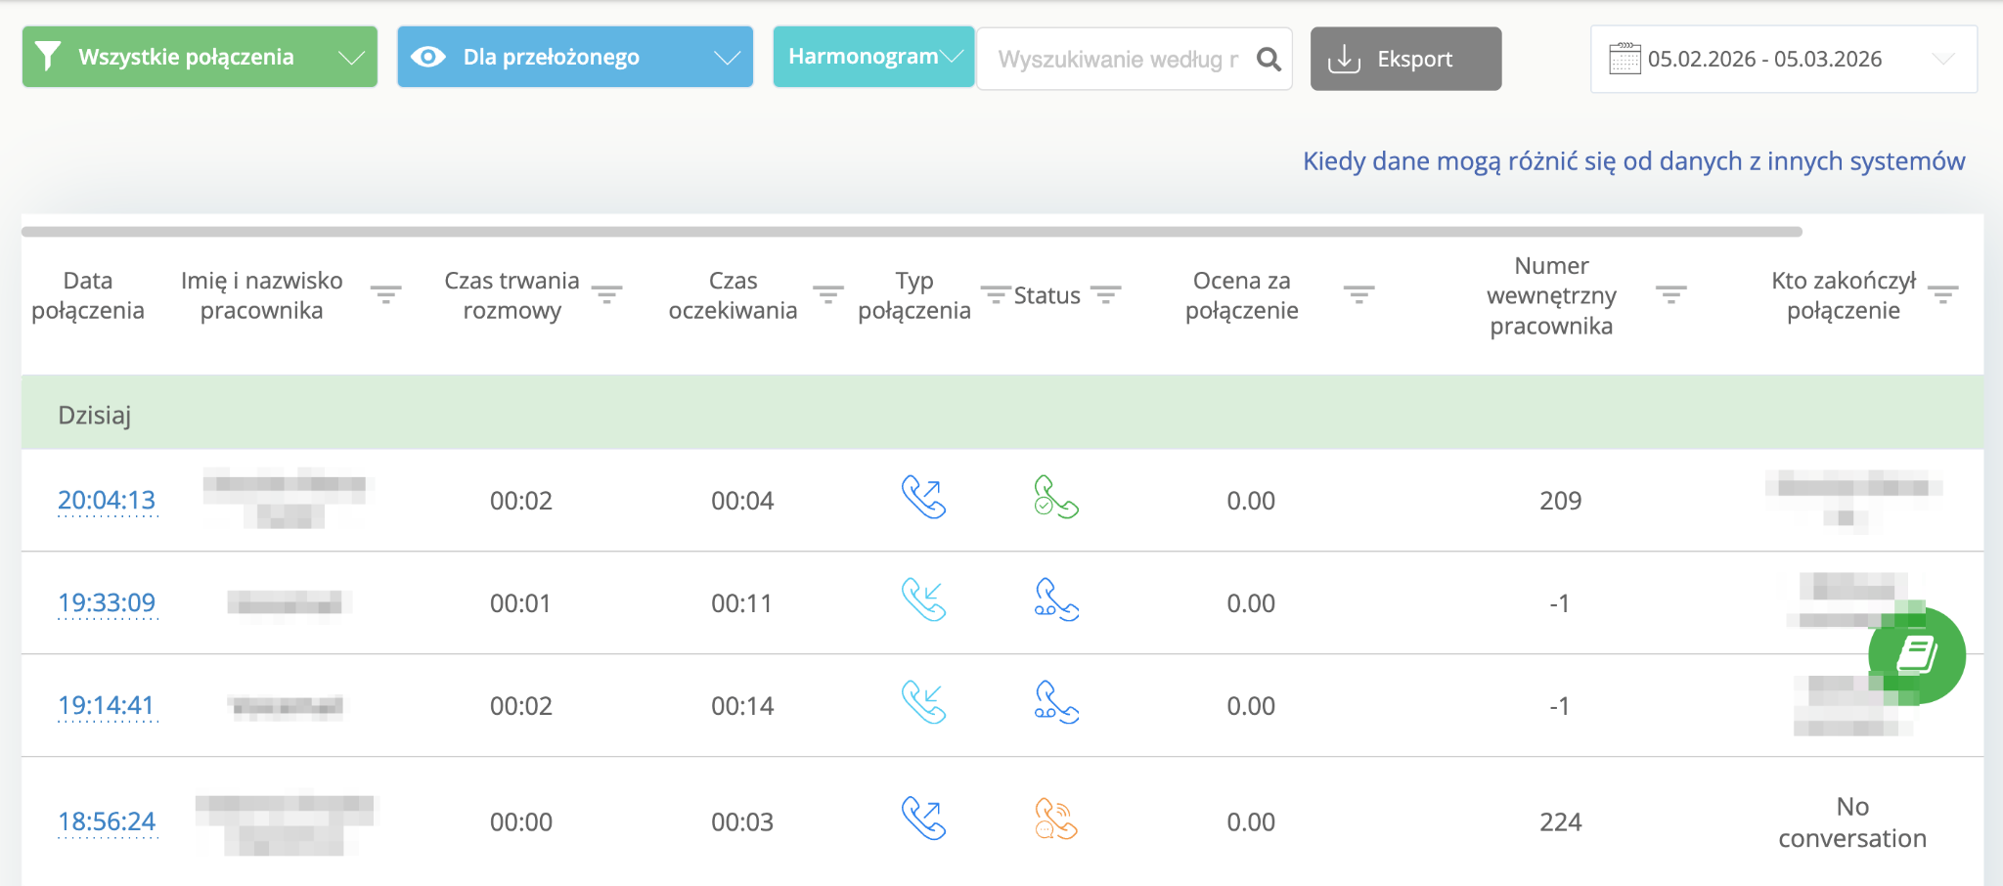
Task: Click the Eksport button
Action: click(x=1405, y=60)
